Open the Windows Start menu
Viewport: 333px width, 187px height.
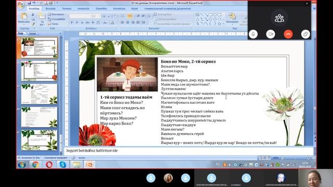coord(22,165)
